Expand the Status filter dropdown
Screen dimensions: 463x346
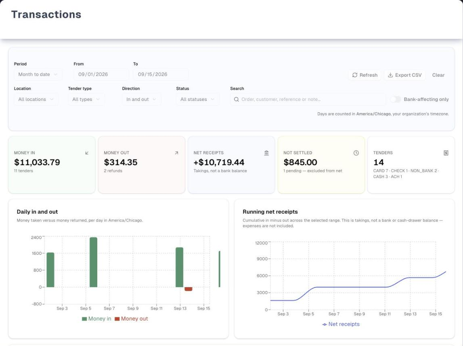(x=197, y=99)
